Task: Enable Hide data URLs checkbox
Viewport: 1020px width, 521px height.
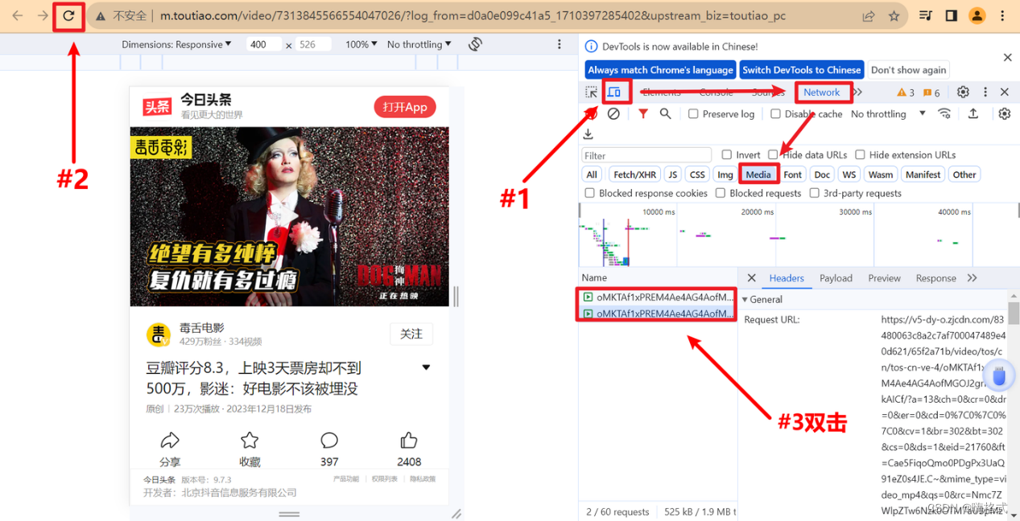Action: [773, 154]
